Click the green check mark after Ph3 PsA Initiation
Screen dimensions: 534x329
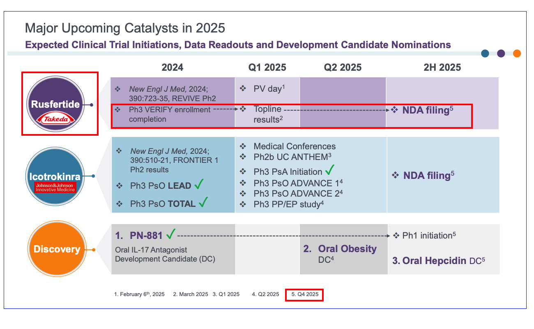(x=329, y=169)
